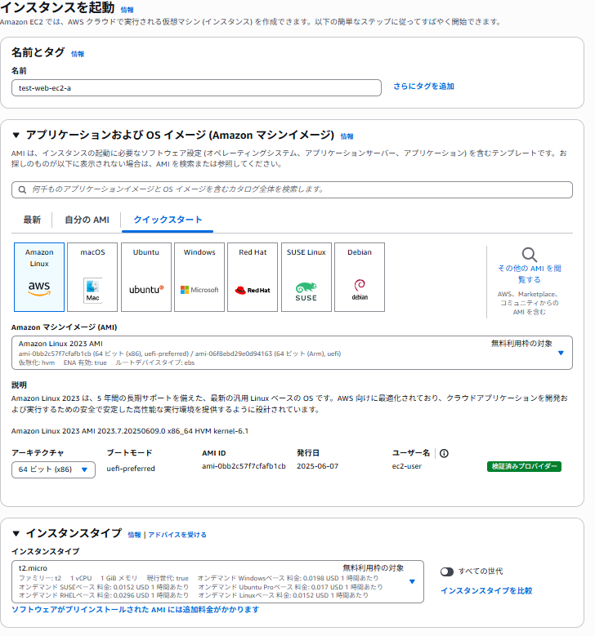Viewport: 595px width, 636px height.
Task: Switch to the 自分の AMI tab
Action: click(x=87, y=220)
